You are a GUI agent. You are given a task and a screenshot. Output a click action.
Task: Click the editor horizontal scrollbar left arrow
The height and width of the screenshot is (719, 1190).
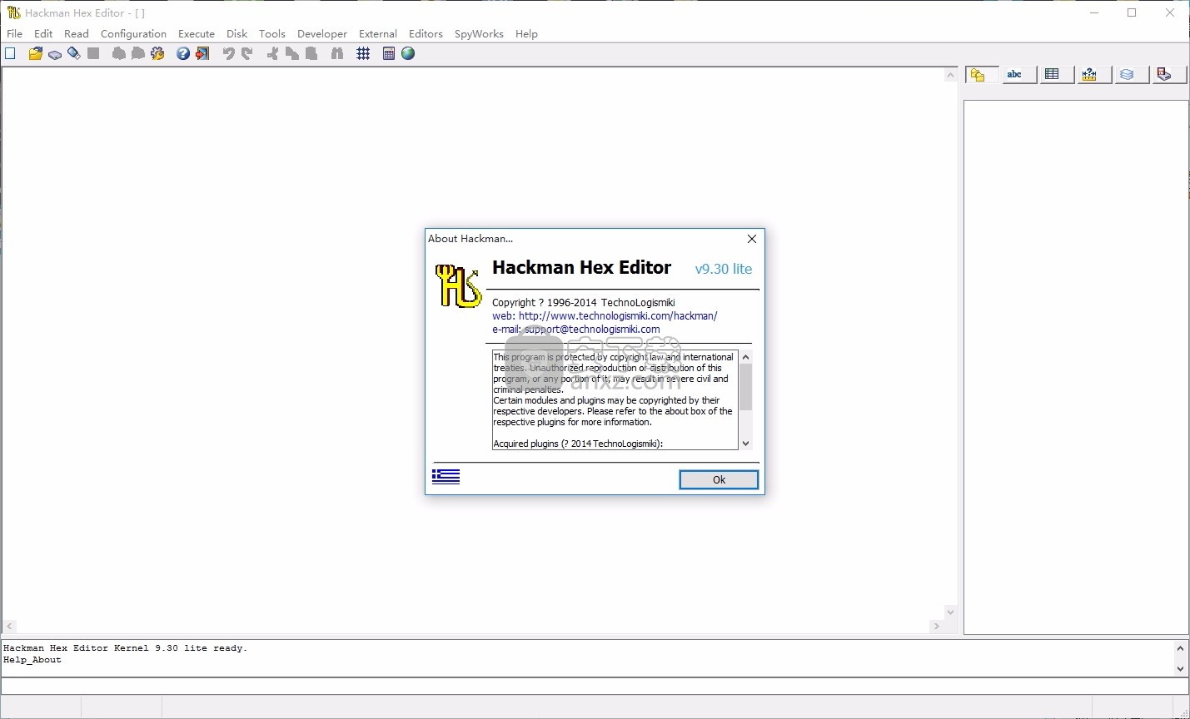click(9, 626)
